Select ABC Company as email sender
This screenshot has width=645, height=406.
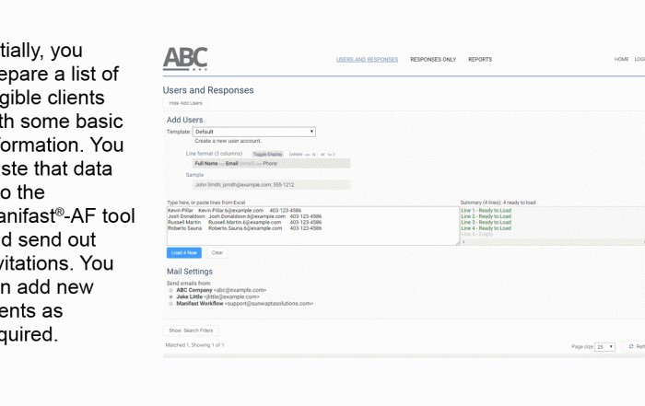click(x=171, y=289)
